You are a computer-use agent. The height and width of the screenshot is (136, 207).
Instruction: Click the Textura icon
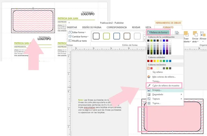click(x=149, y=99)
